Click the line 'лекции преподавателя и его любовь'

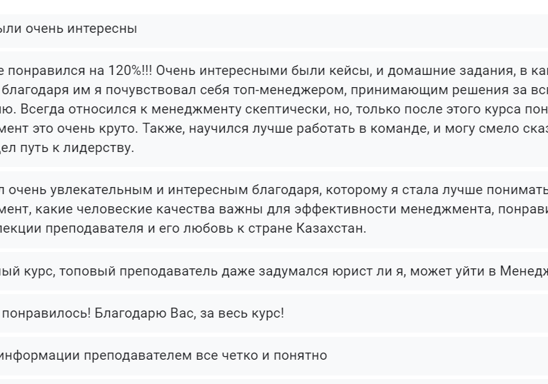pyautogui.click(x=183, y=228)
